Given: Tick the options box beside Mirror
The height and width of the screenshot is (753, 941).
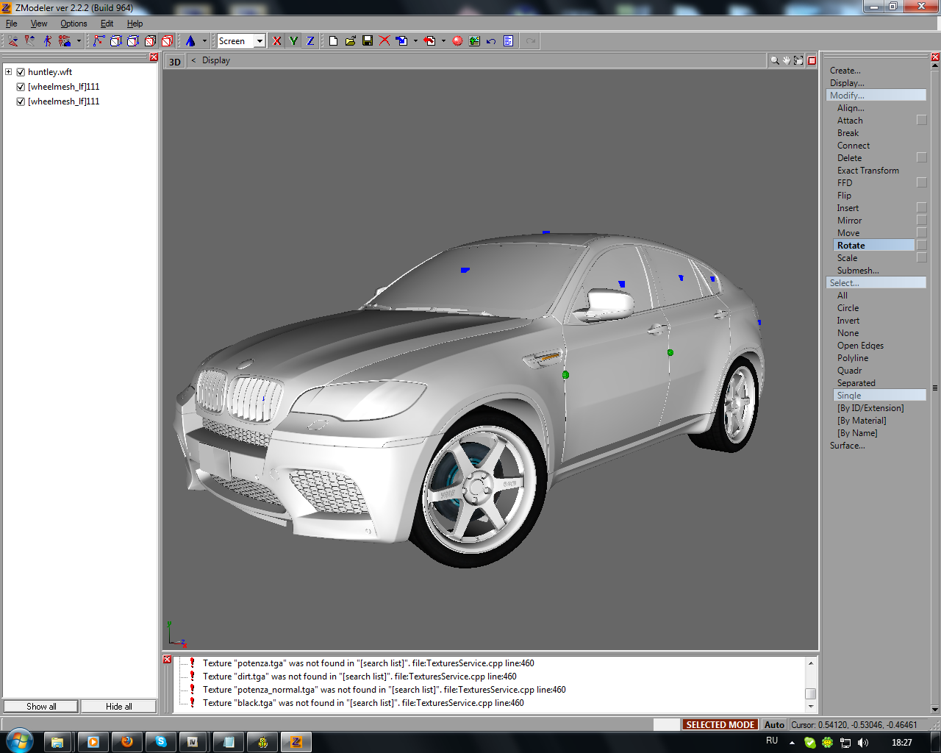Looking at the screenshot, I should click(x=922, y=220).
